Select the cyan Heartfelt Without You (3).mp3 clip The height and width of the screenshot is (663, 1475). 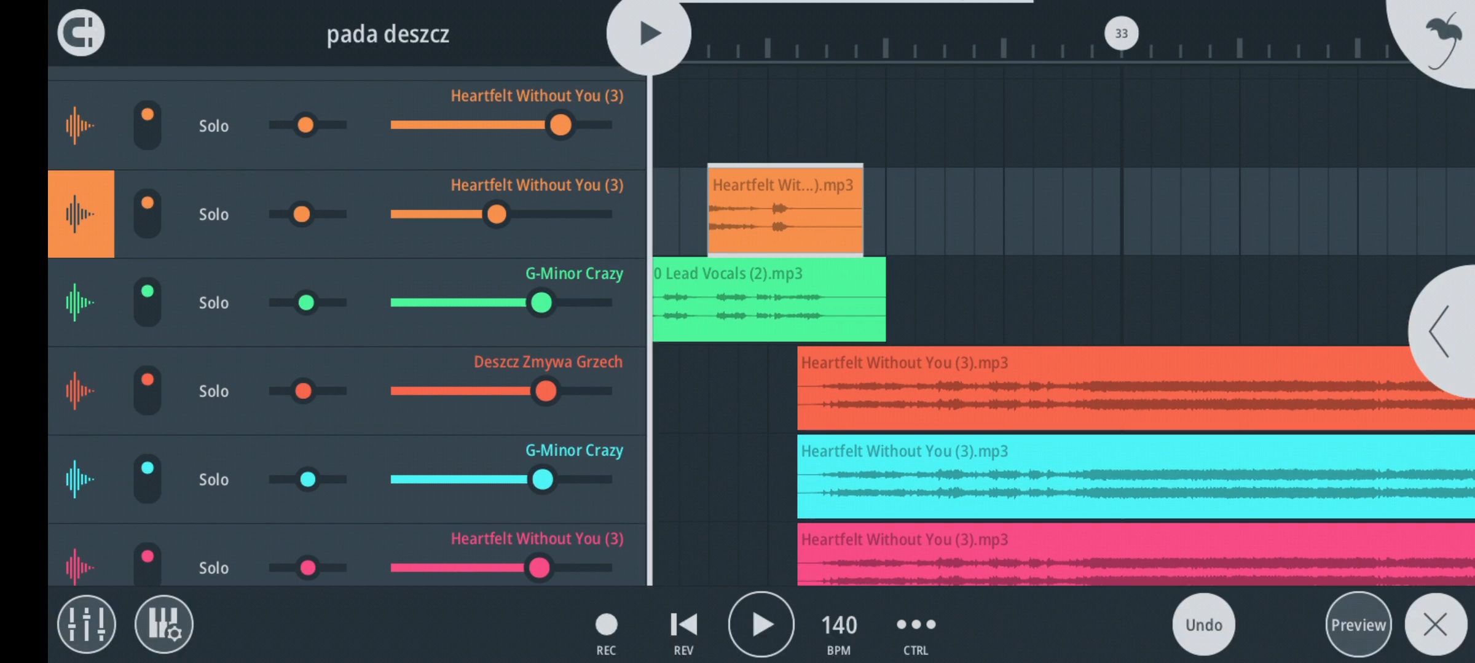coord(1136,476)
